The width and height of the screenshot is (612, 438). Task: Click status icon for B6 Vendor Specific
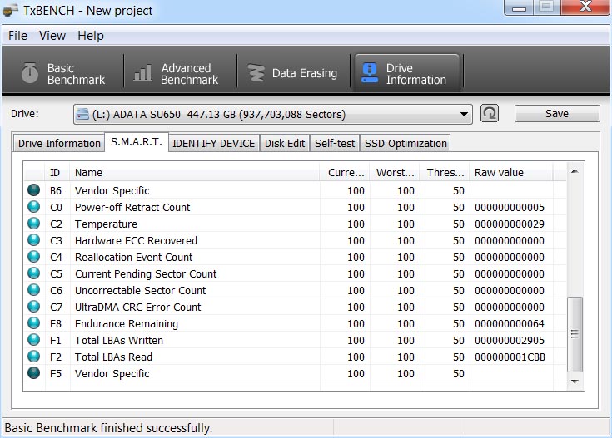tap(34, 190)
